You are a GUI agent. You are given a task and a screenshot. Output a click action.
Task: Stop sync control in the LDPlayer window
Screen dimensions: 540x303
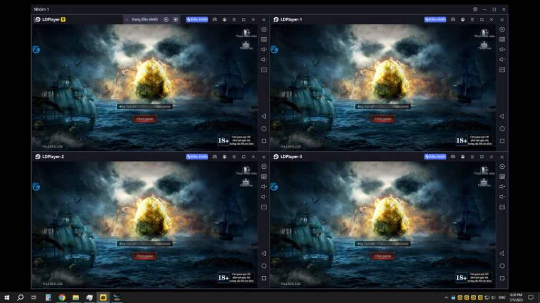(x=176, y=19)
